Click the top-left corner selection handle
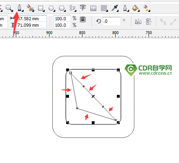 click(x=67, y=70)
